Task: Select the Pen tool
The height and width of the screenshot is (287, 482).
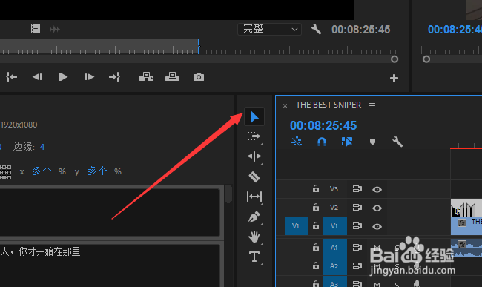Action: pos(254,217)
